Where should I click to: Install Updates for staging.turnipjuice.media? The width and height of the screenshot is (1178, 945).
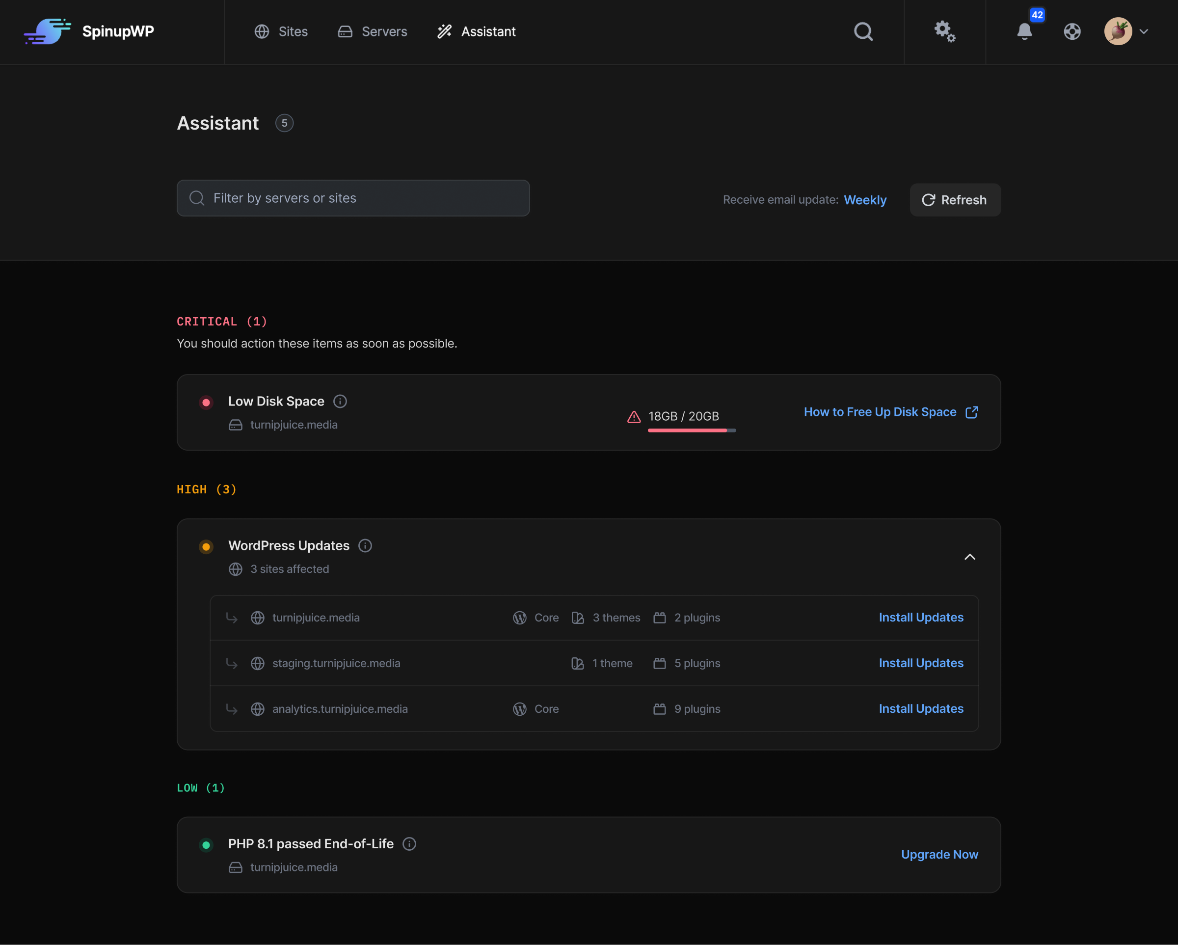pyautogui.click(x=921, y=663)
